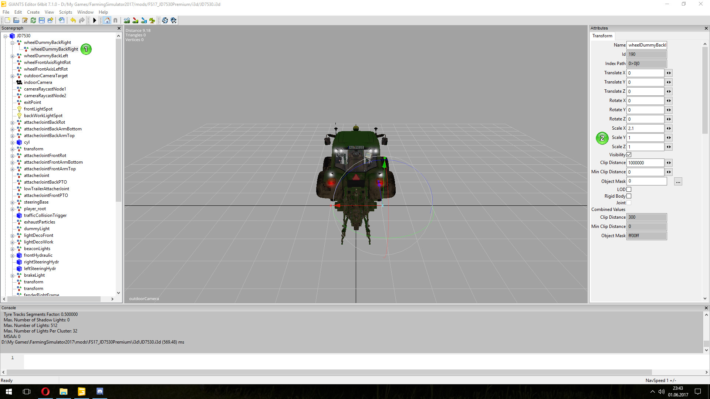This screenshot has height=399, width=710.
Task: Expand the steeringBase tree node
Action: click(12, 202)
